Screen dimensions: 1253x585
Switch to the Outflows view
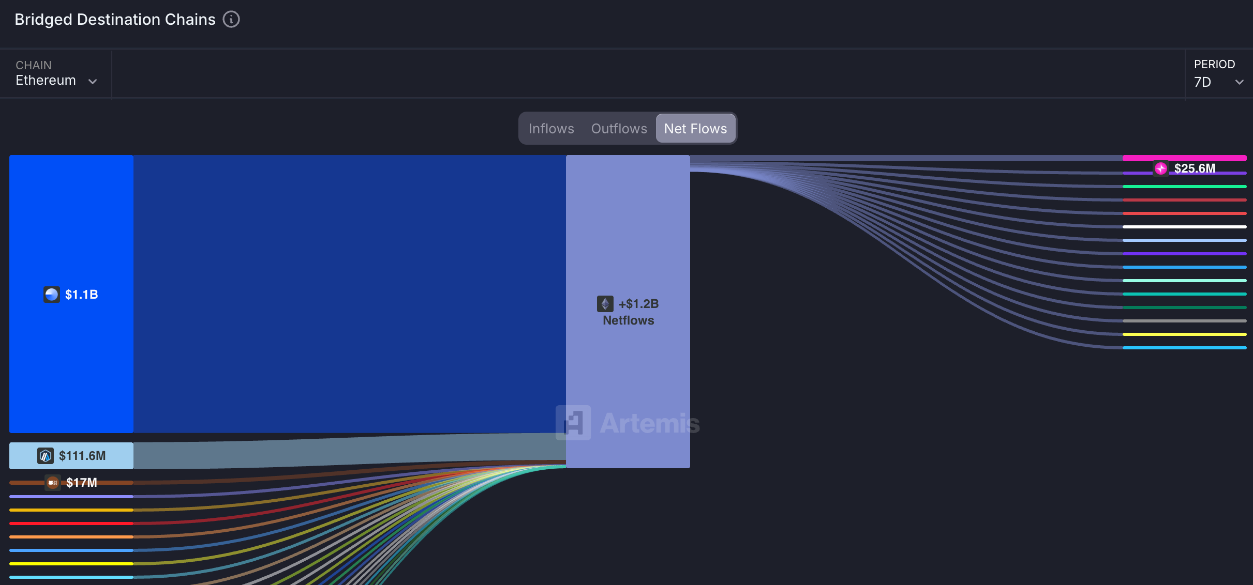tap(619, 129)
